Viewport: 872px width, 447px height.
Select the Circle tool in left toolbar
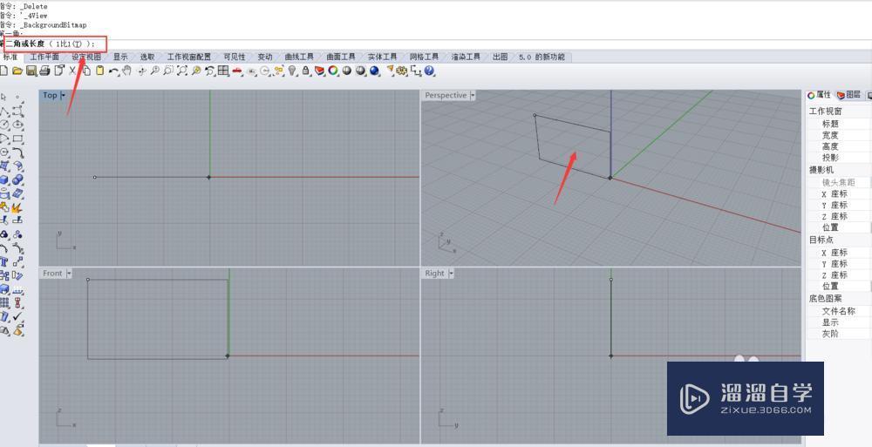[3, 125]
